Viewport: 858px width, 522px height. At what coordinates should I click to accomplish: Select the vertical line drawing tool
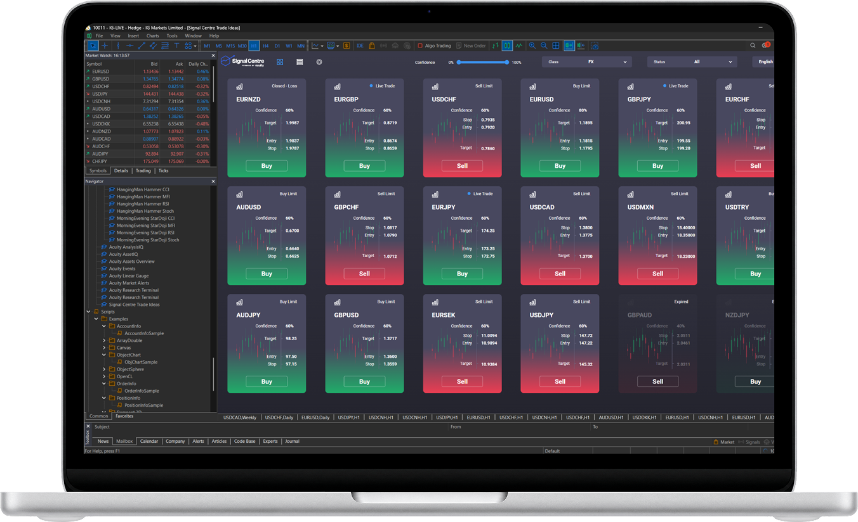click(118, 46)
